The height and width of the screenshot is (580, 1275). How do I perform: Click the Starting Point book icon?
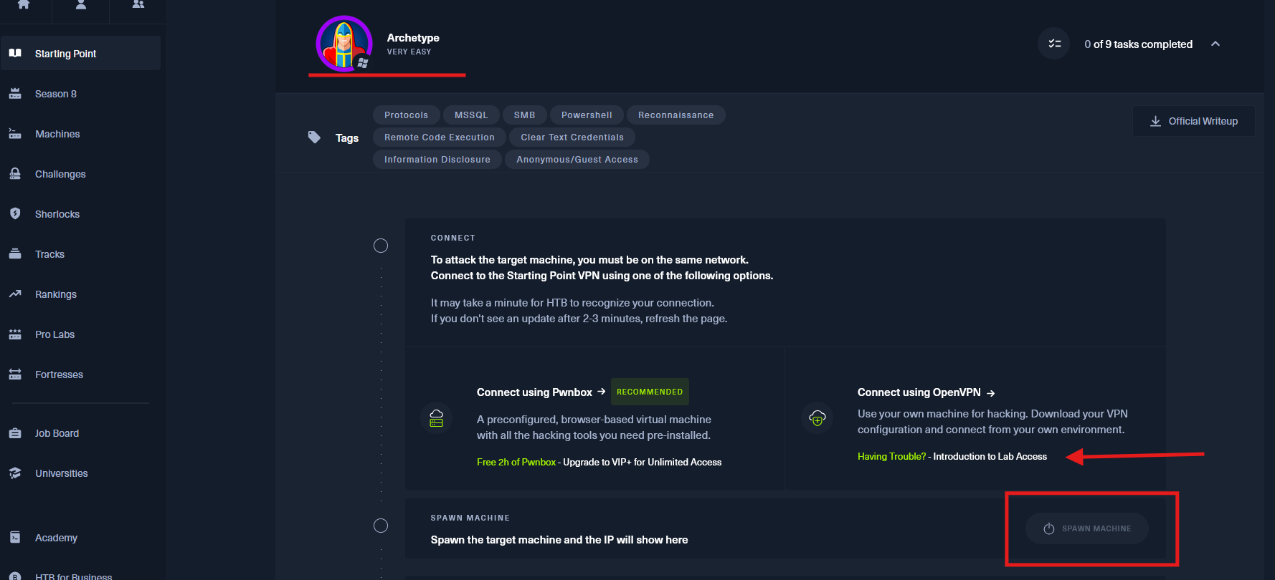pyautogui.click(x=15, y=53)
